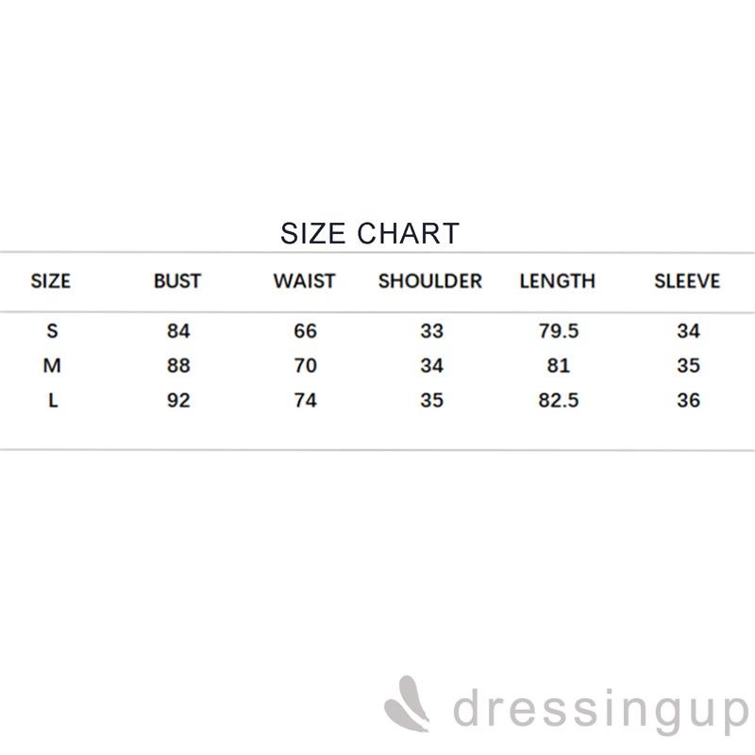Click the BUST column header
The height and width of the screenshot is (755, 755).
click(177, 281)
